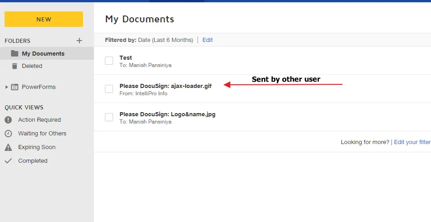This screenshot has height=222, width=431.
Task: Click the Deleted trash bin icon
Action: pos(15,66)
